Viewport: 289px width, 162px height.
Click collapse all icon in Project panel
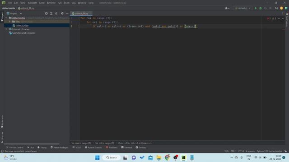(56, 13)
